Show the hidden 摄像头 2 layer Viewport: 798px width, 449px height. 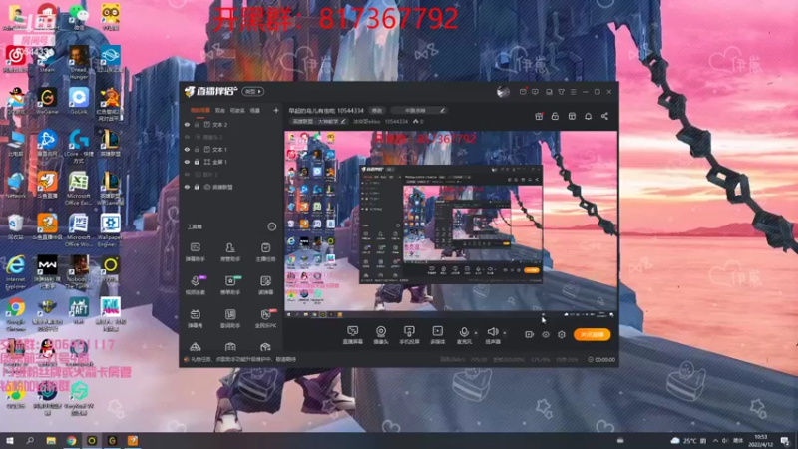(187, 137)
